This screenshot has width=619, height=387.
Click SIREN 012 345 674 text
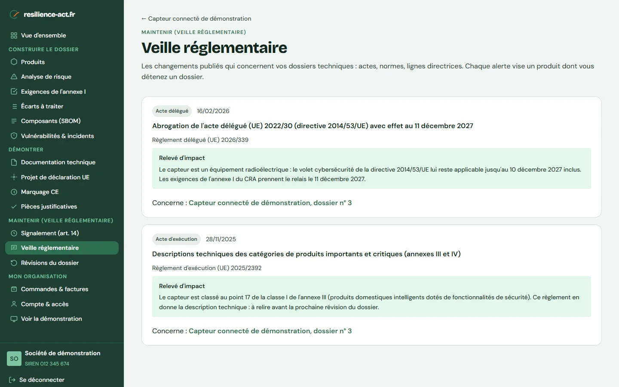coord(47,364)
